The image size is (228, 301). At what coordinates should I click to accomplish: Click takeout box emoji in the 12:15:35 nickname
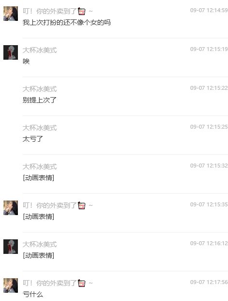coord(82,205)
